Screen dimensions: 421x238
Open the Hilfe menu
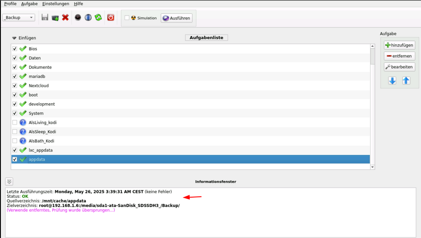coord(78,4)
